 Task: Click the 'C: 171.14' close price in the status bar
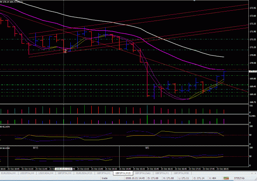click(x=199, y=178)
